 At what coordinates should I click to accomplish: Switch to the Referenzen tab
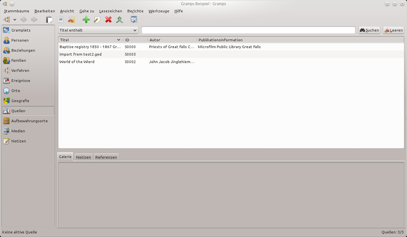[106, 157]
